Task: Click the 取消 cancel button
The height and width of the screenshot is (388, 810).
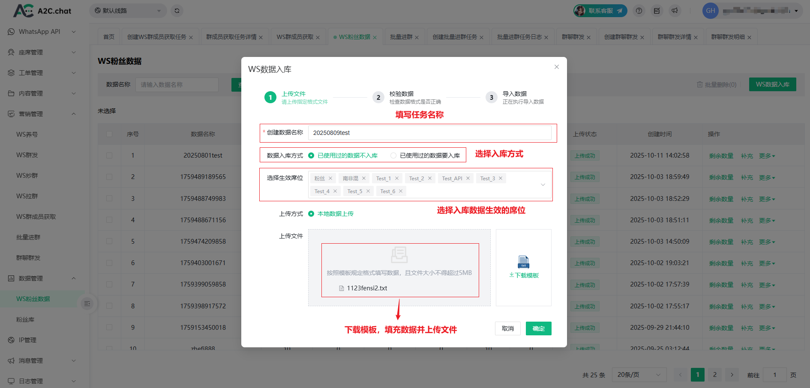Action: pyautogui.click(x=507, y=328)
